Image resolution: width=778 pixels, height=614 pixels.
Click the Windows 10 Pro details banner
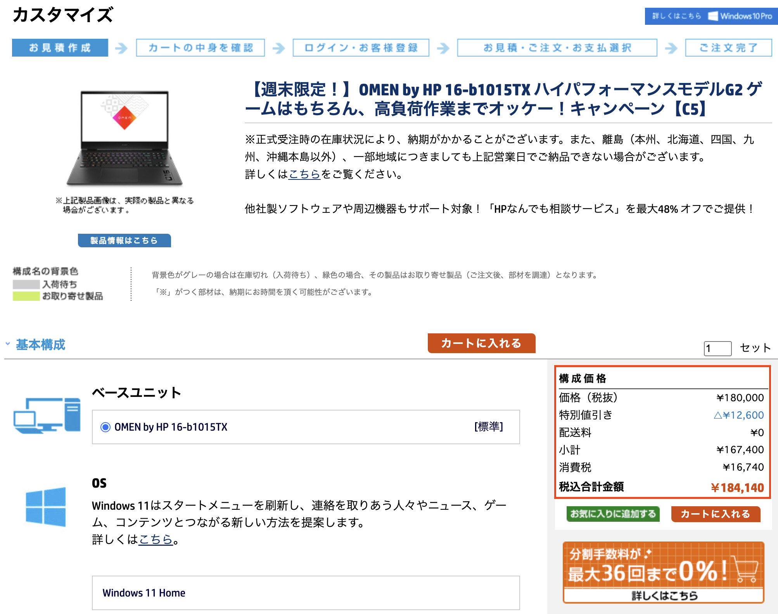pyautogui.click(x=711, y=16)
